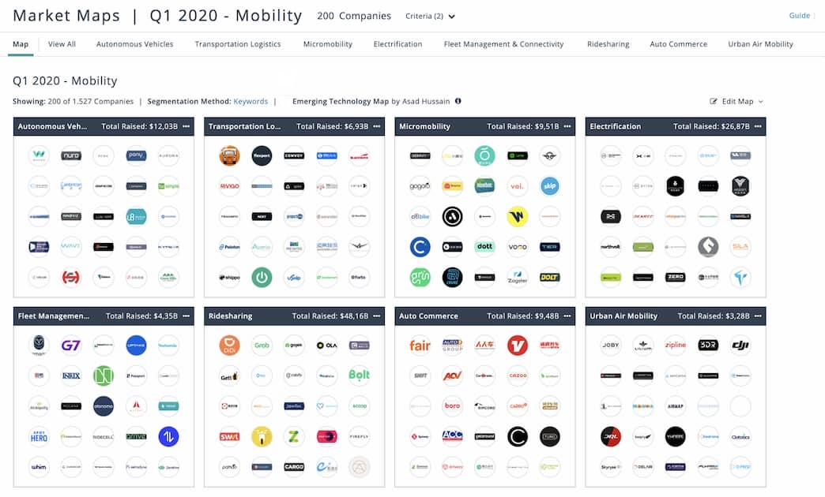The height and width of the screenshot is (497, 825).
Task: Open the Fleet Management & Connectivity tab
Action: [x=503, y=44]
